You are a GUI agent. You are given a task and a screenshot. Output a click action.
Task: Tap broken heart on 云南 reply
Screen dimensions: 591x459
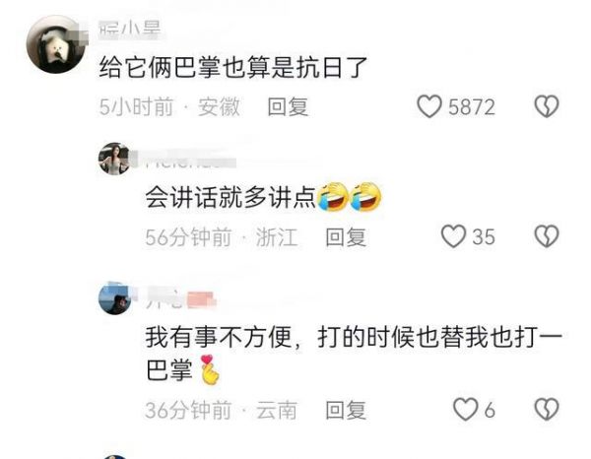[x=547, y=409]
